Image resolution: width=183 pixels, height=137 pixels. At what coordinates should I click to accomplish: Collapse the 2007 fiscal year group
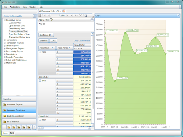coord(40,120)
